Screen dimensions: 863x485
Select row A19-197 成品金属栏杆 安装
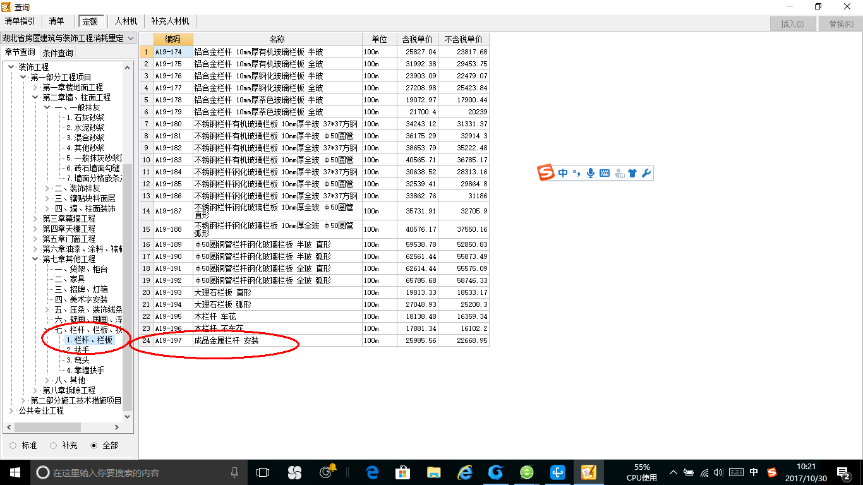pos(314,340)
